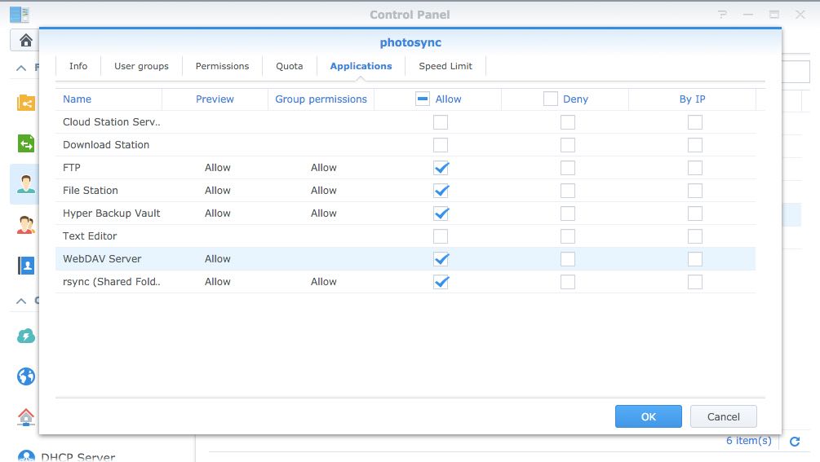Select the Cloud Station Serv.. row name
Screen dimensions: 820x462
(x=112, y=122)
